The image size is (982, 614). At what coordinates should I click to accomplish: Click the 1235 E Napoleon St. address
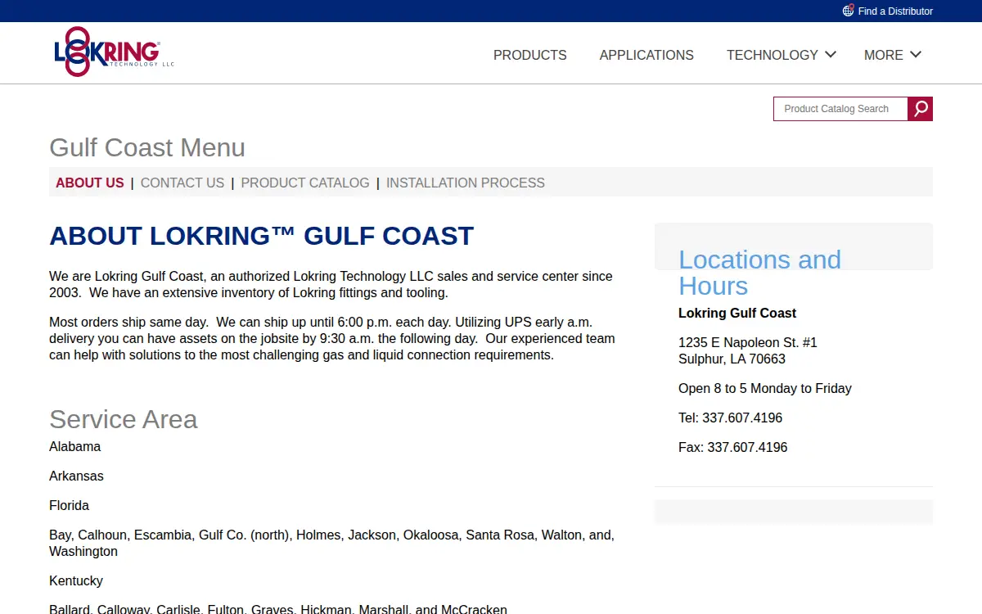[x=748, y=342]
